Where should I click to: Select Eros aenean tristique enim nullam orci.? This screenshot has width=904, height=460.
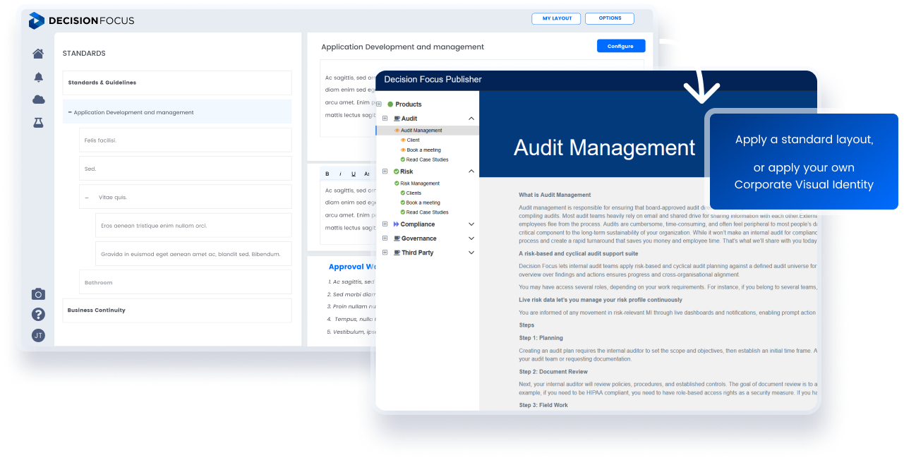193,225
